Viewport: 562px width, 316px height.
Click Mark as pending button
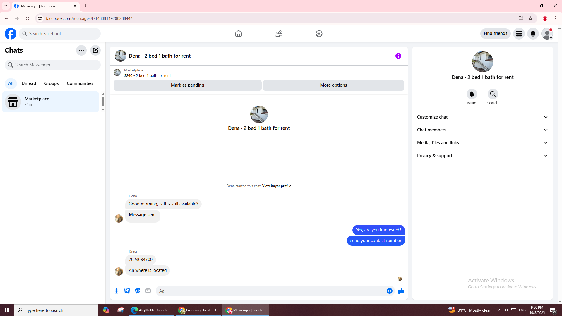point(188,85)
